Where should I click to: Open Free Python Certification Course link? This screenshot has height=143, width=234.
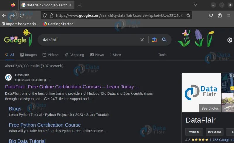click(45, 125)
